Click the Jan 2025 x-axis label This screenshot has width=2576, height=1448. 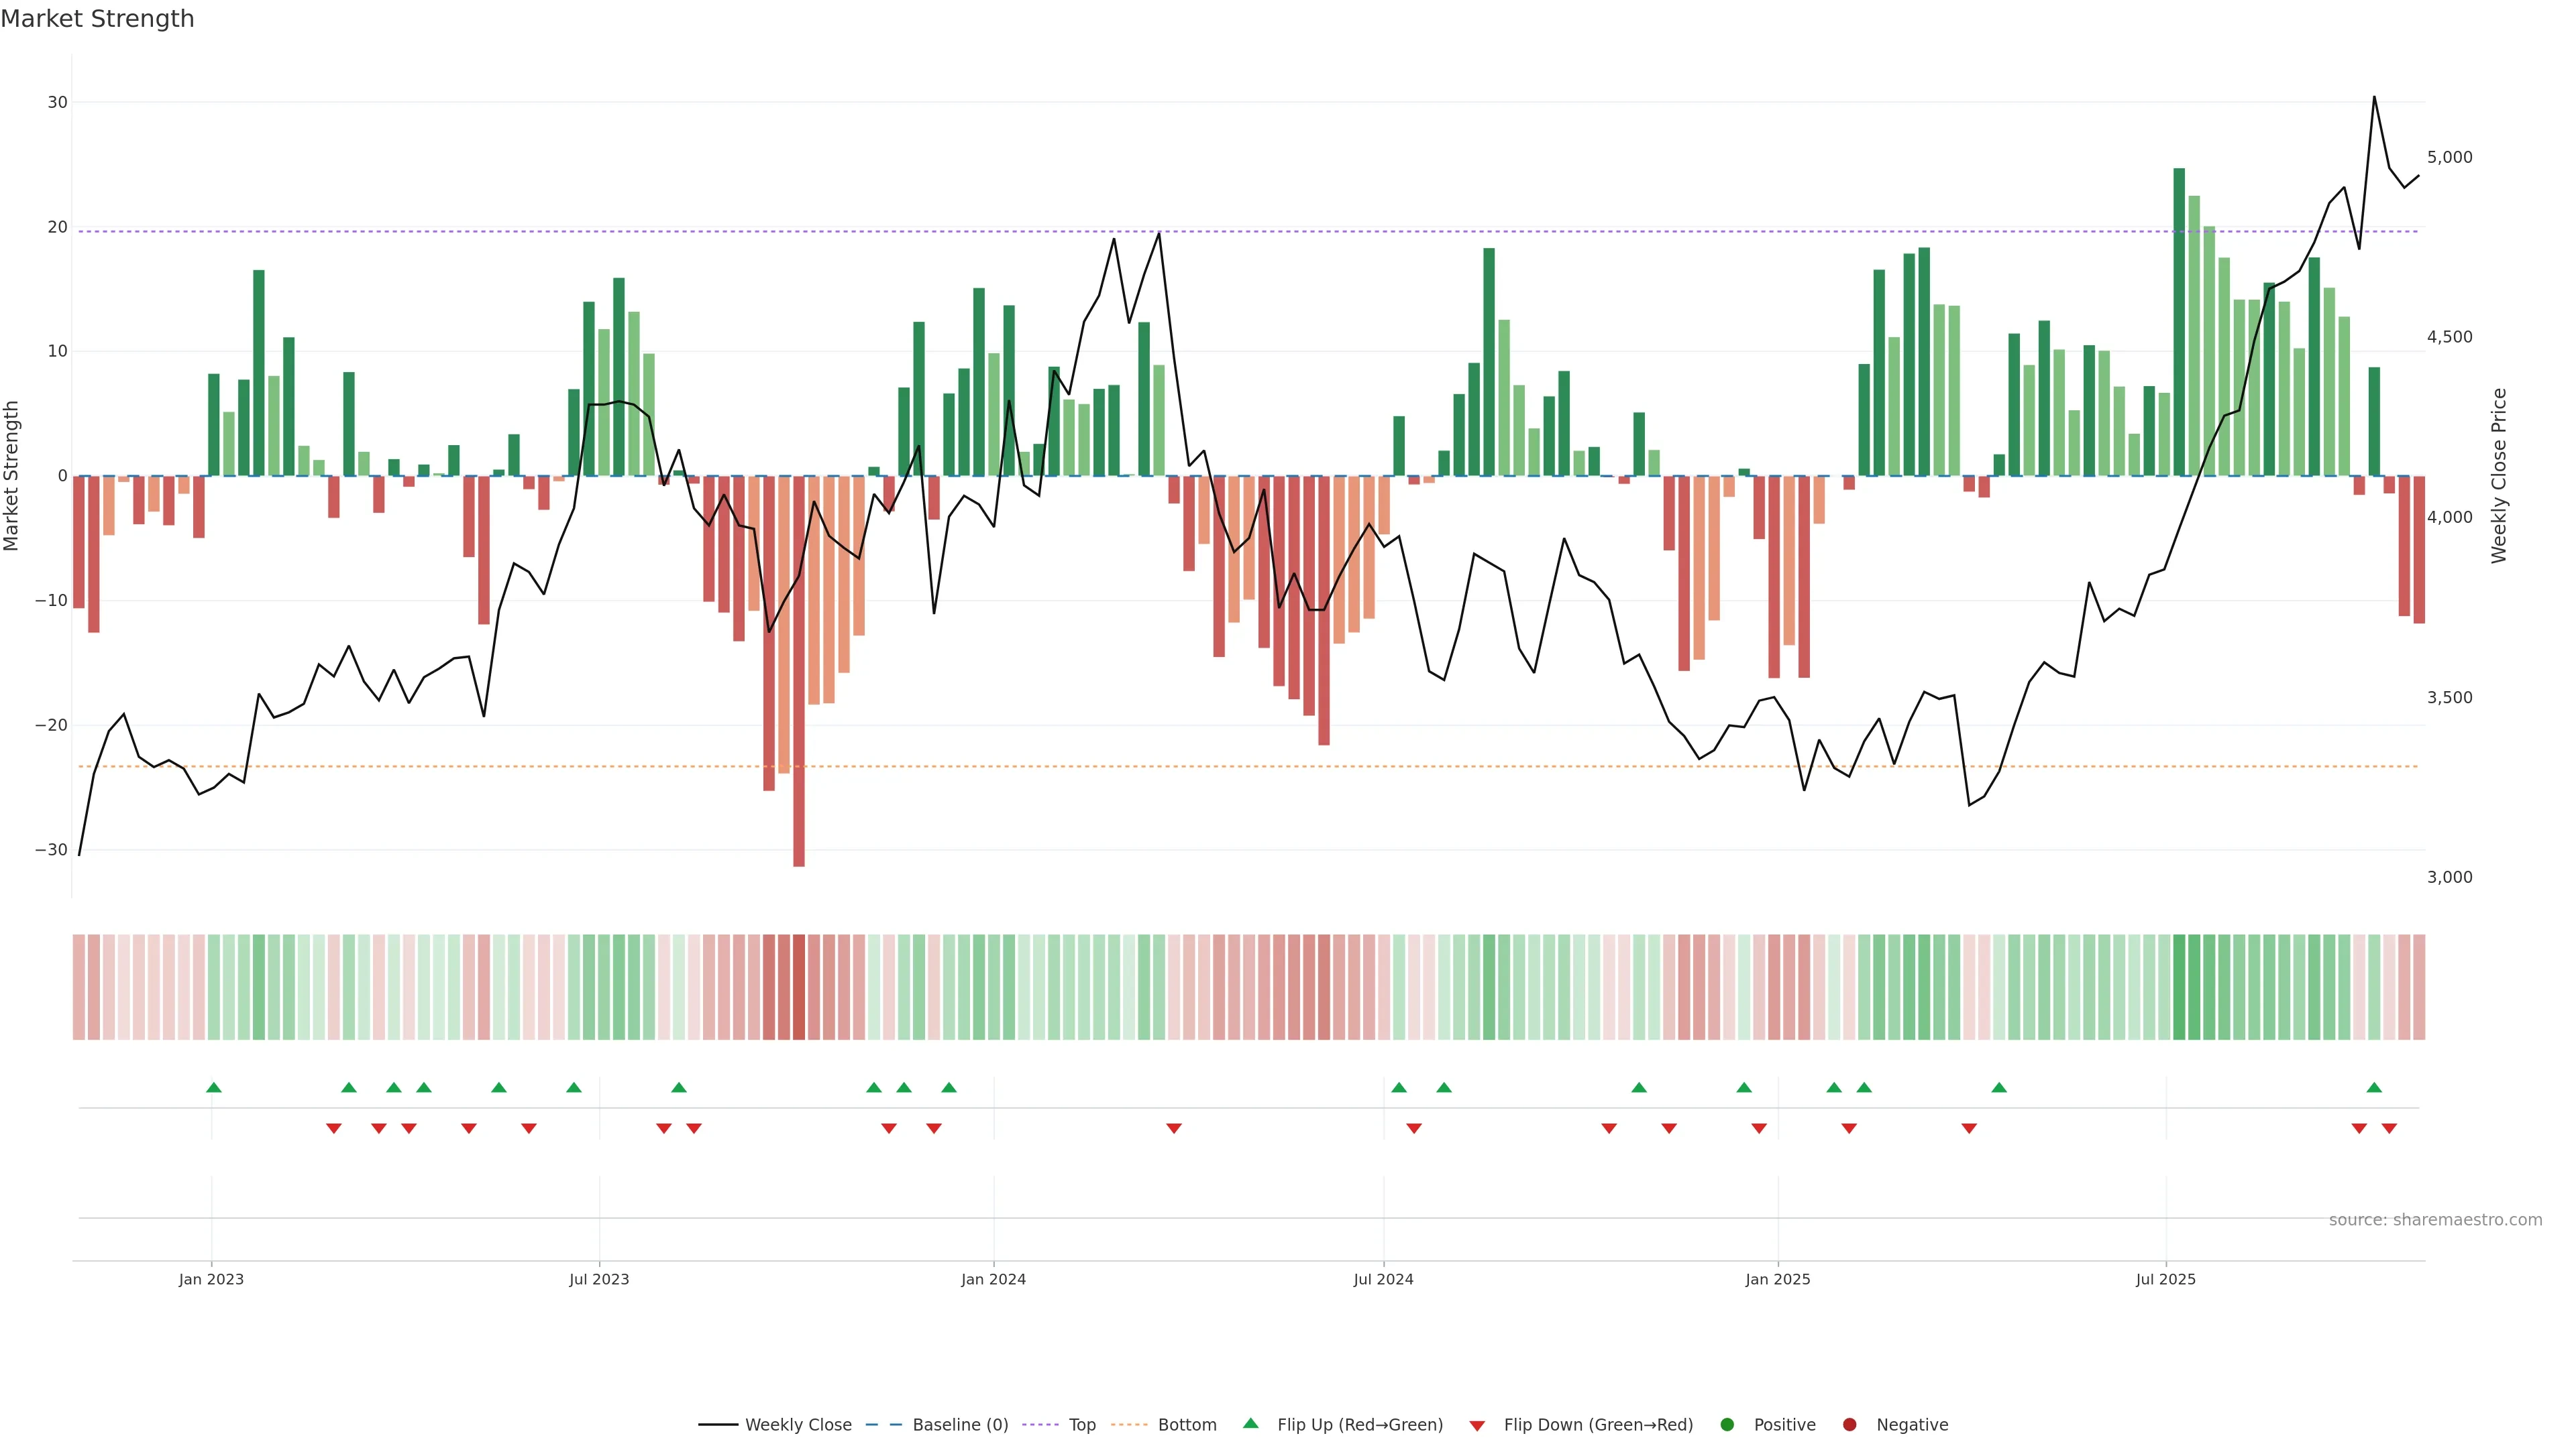tap(1777, 1279)
